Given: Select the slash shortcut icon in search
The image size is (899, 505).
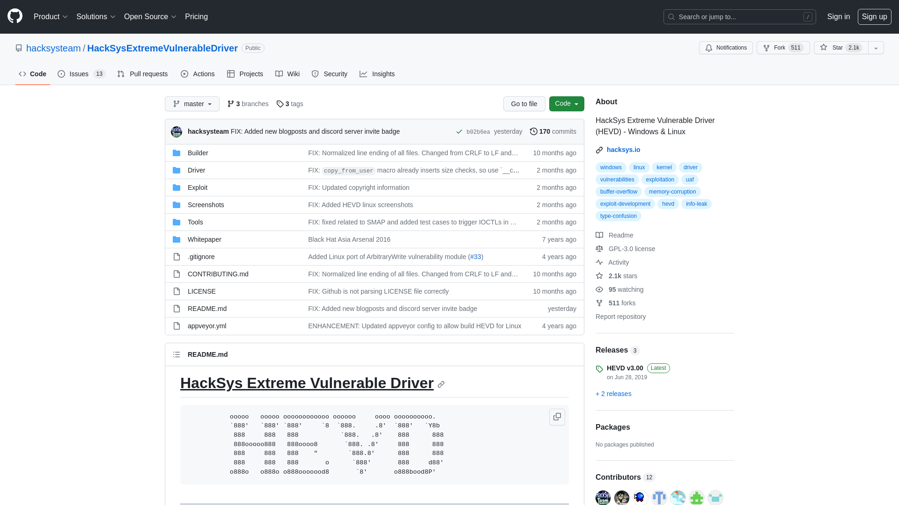Looking at the screenshot, I should 808,17.
